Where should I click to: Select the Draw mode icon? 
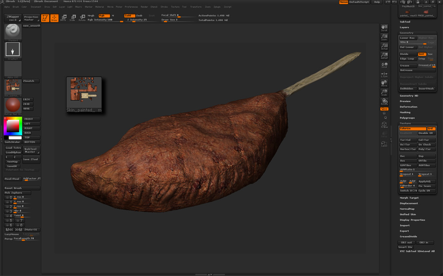pyautogui.click(x=54, y=18)
